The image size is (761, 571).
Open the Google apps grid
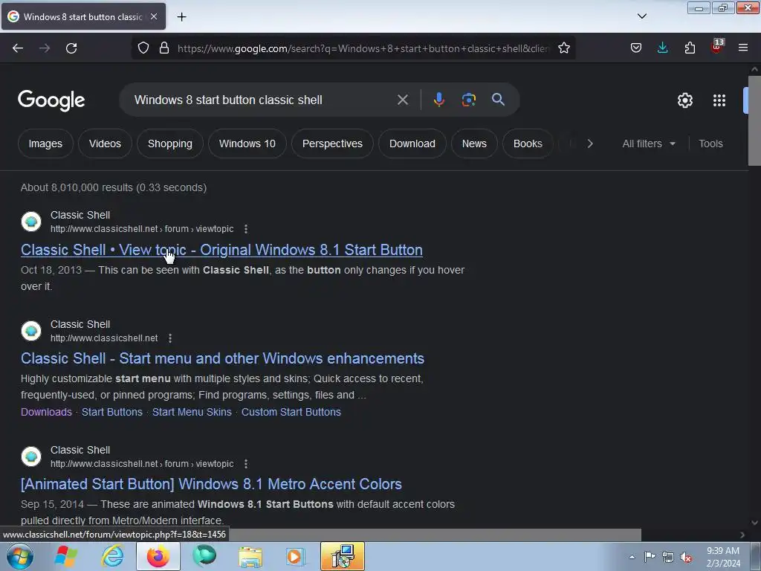click(719, 100)
